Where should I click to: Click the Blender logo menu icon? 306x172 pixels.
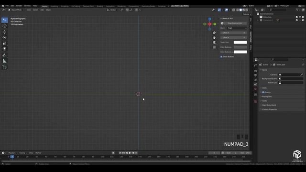point(3,6)
